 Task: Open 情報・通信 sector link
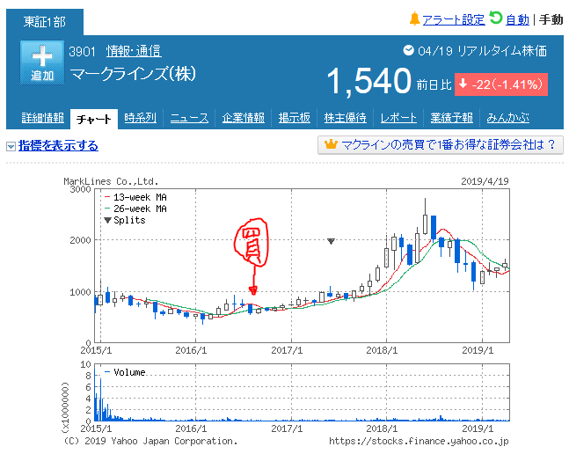pos(134,51)
